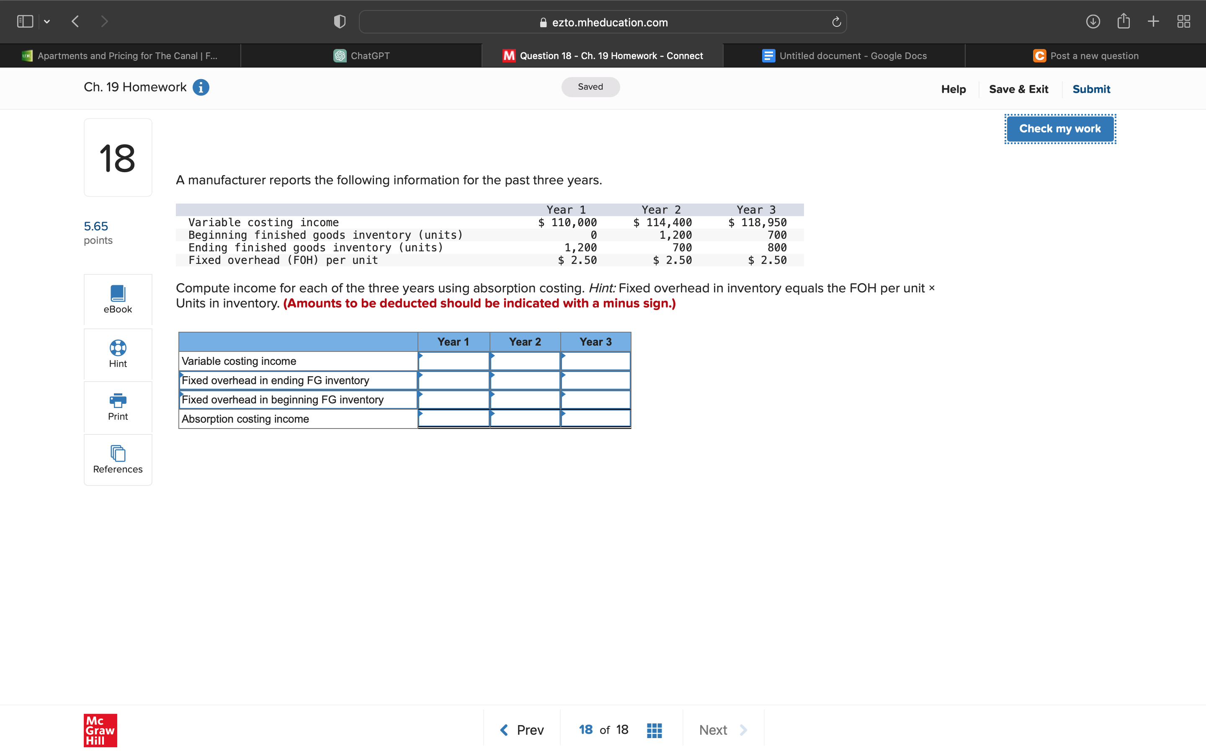Click the Submit link
The image size is (1206, 754).
[x=1091, y=89]
